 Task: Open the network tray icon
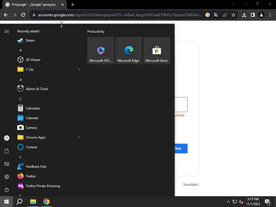[x=235, y=202]
